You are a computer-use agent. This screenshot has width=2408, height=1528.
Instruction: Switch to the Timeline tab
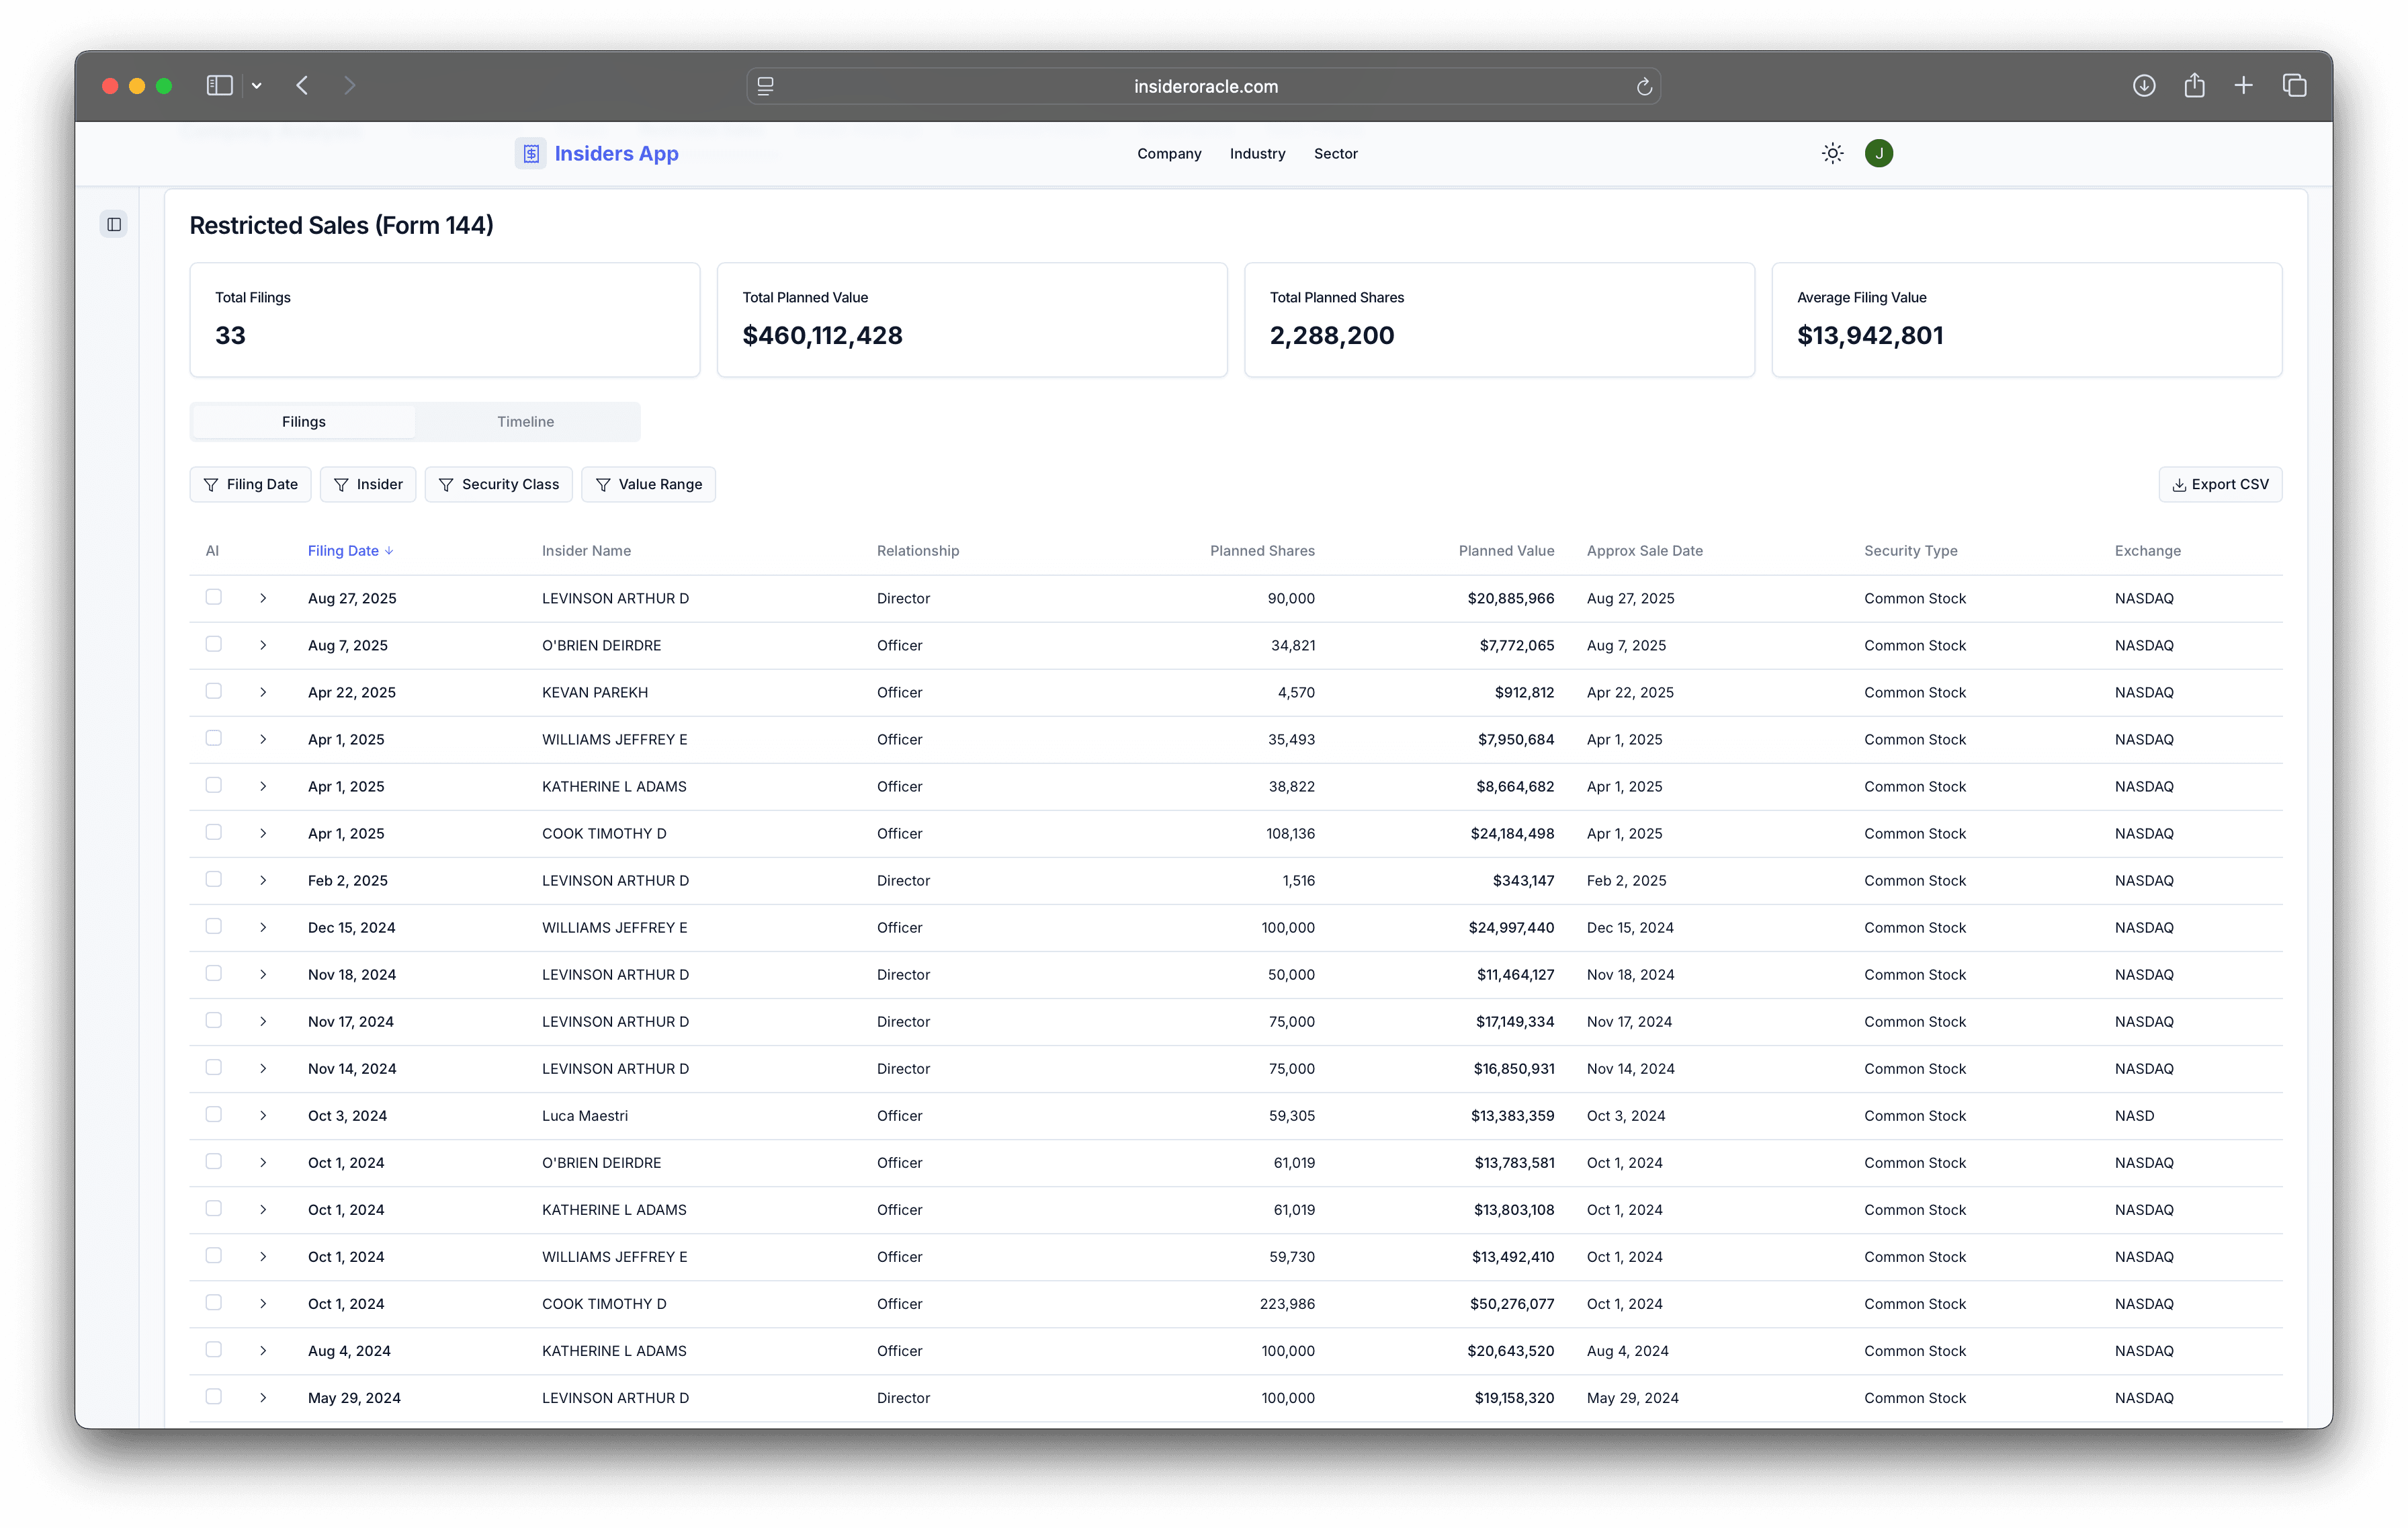point(525,422)
